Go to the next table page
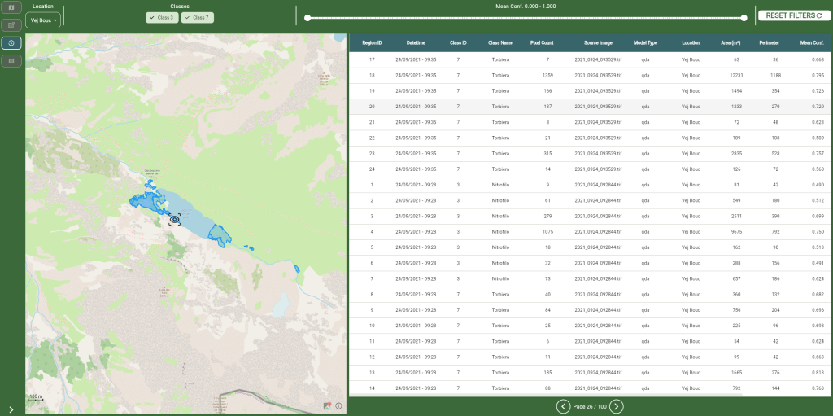The height and width of the screenshot is (416, 833). click(617, 406)
